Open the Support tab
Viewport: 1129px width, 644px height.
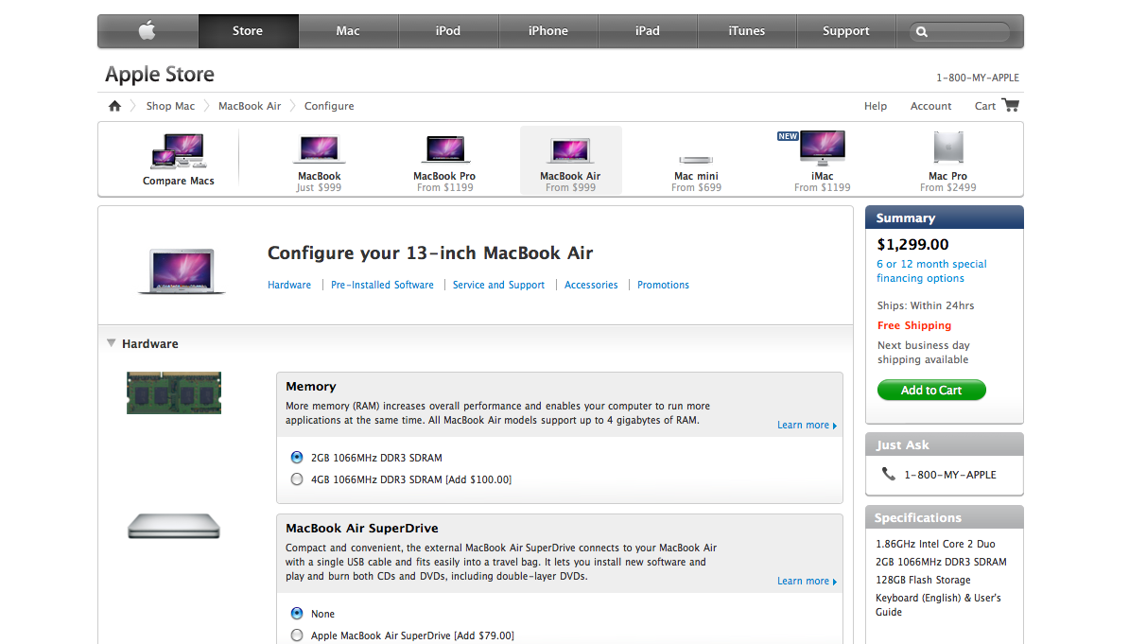(846, 31)
